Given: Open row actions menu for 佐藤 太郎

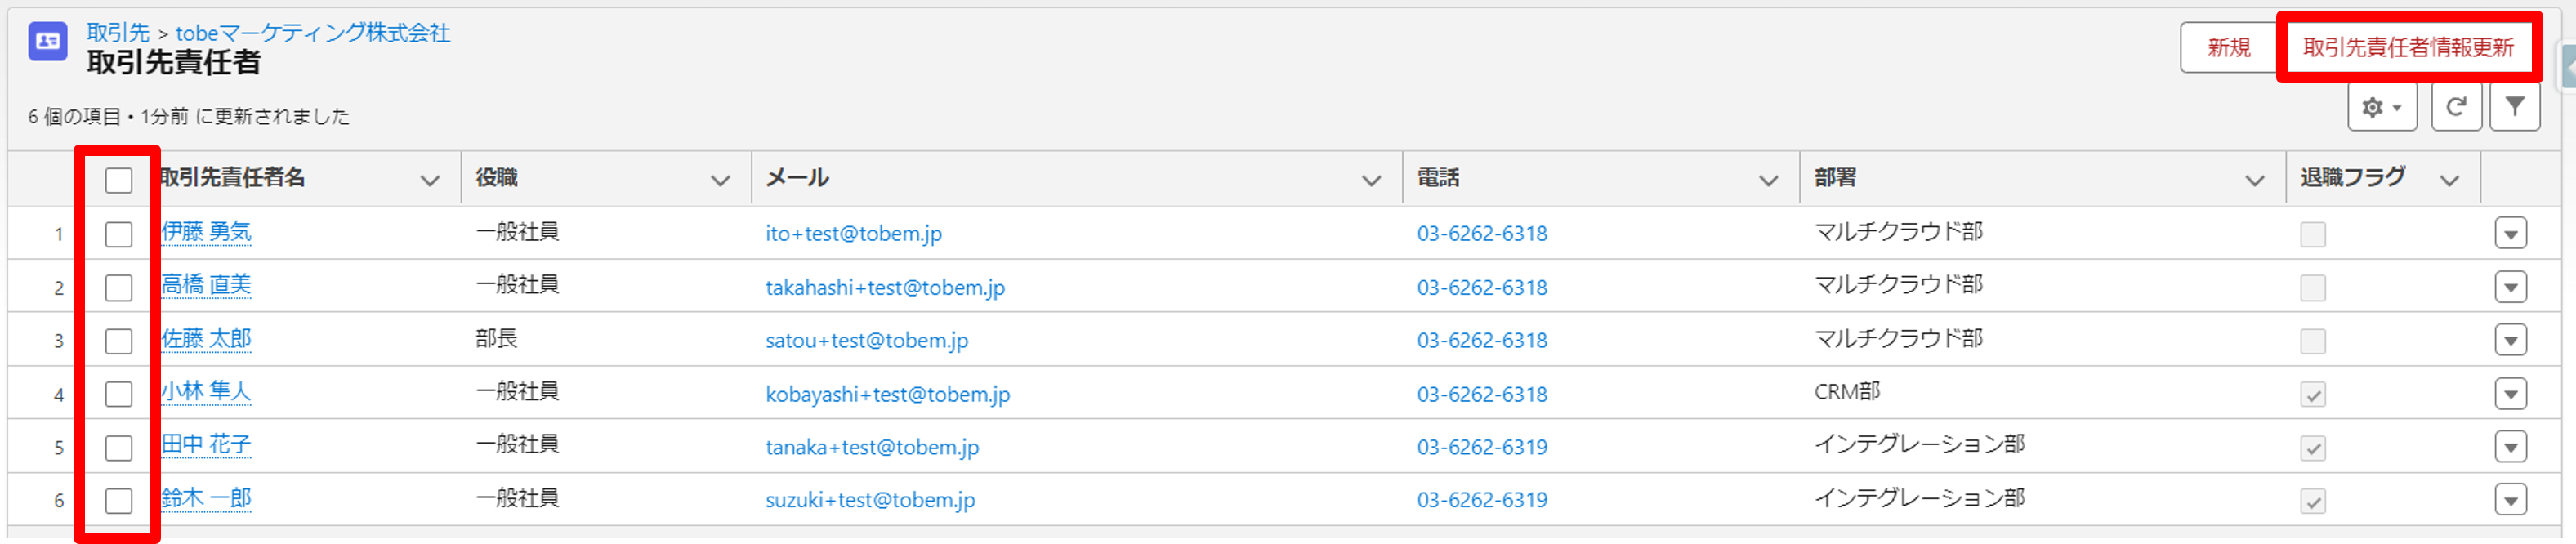Looking at the screenshot, I should click(2511, 340).
